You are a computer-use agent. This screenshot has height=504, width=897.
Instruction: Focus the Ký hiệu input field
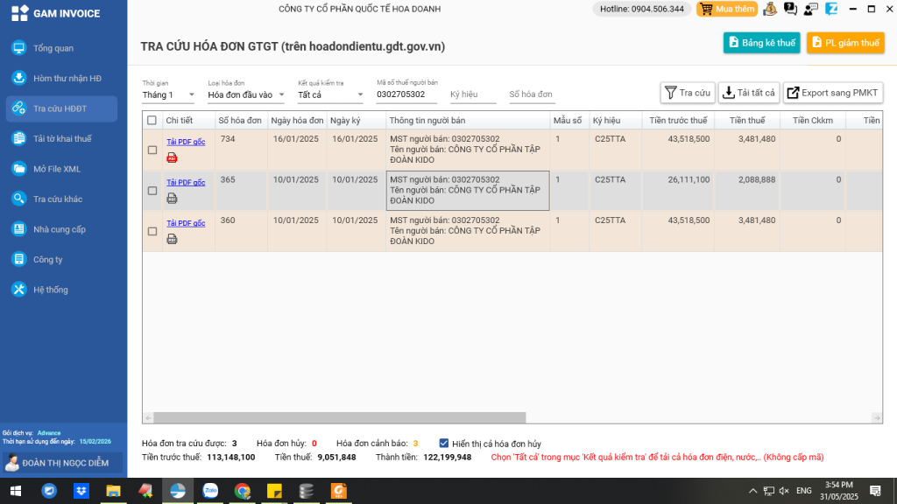pos(473,94)
